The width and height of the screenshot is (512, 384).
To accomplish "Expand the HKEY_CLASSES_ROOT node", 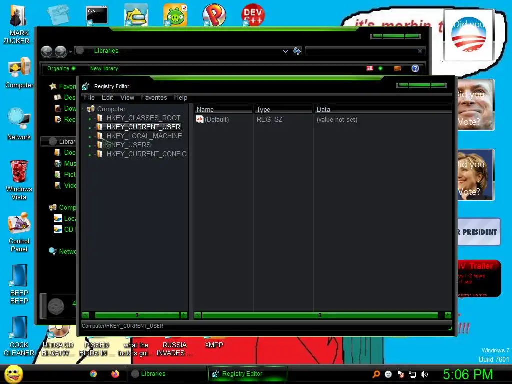I will 90,119.
